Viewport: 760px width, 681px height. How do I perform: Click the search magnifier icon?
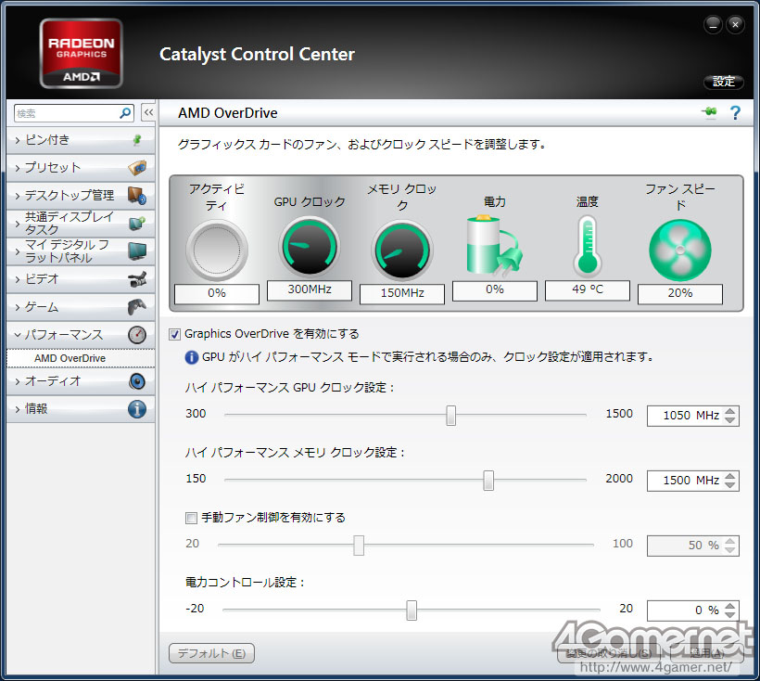tap(125, 113)
